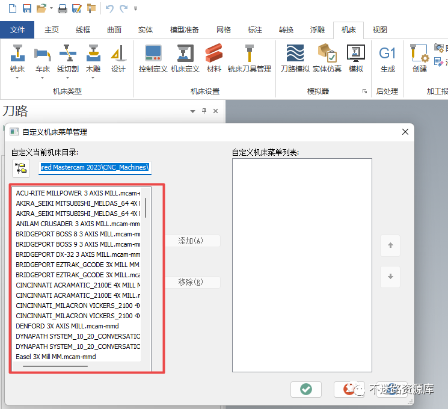Click the Print icon
This screenshot has width=448, height=409.
(x=63, y=8)
